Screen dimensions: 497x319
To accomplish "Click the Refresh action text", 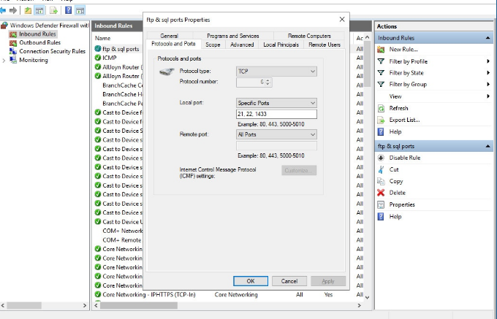I will point(398,108).
